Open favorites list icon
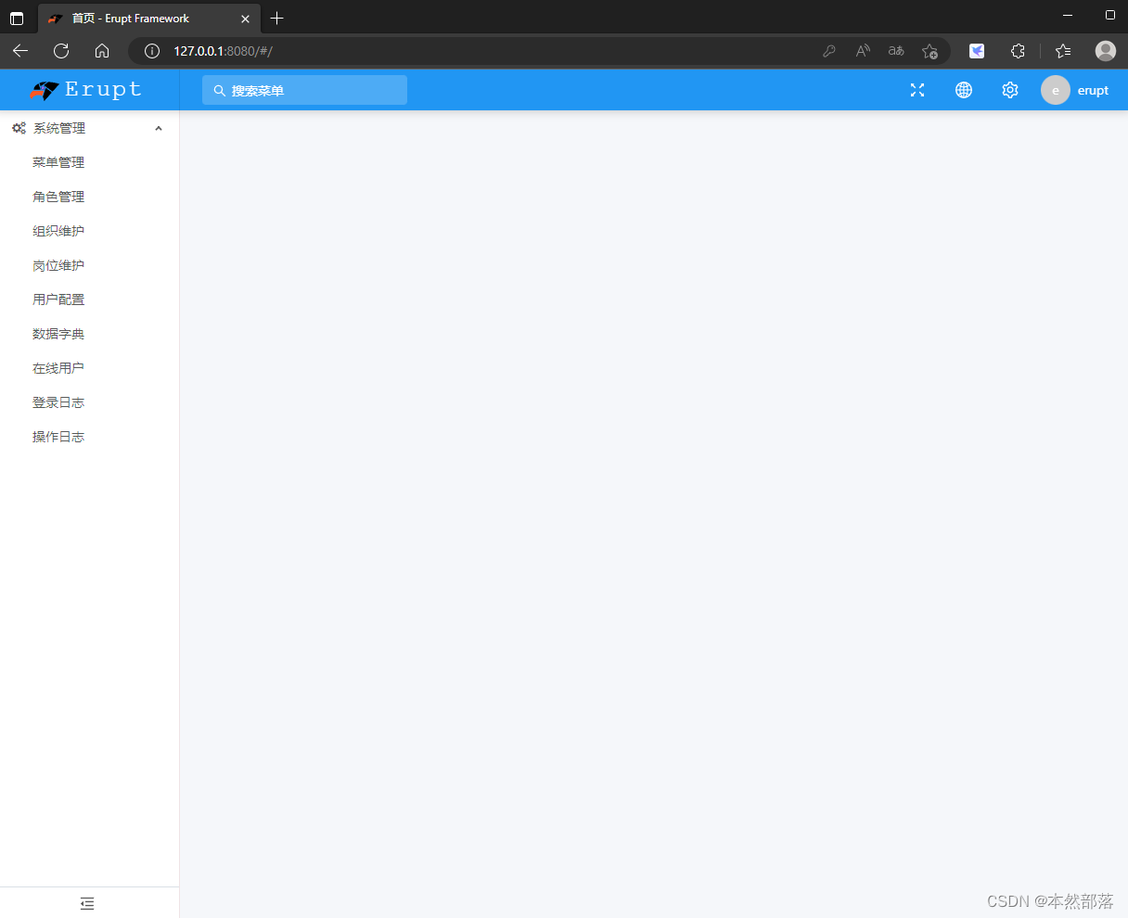The height and width of the screenshot is (918, 1128). point(1063,51)
